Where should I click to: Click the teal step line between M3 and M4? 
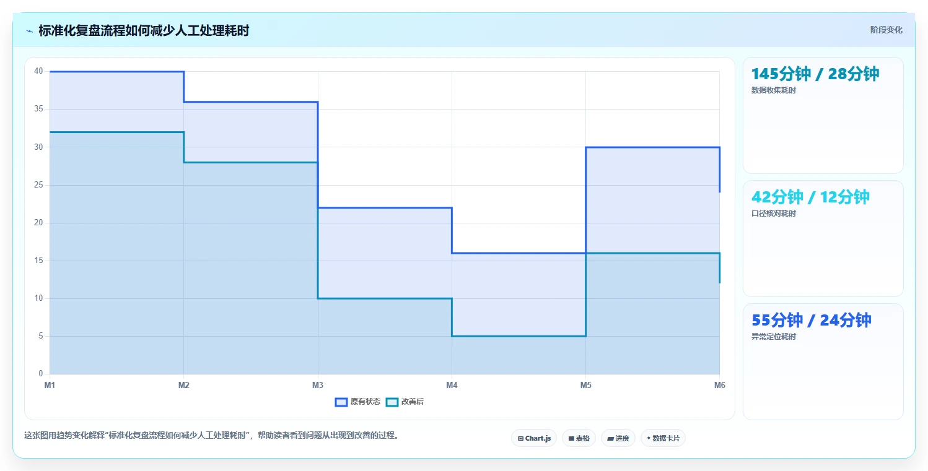point(385,298)
